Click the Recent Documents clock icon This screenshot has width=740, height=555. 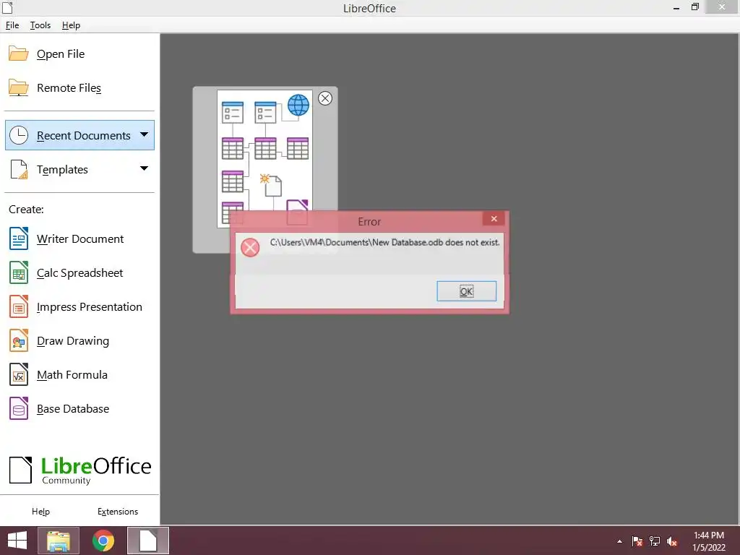tap(19, 135)
